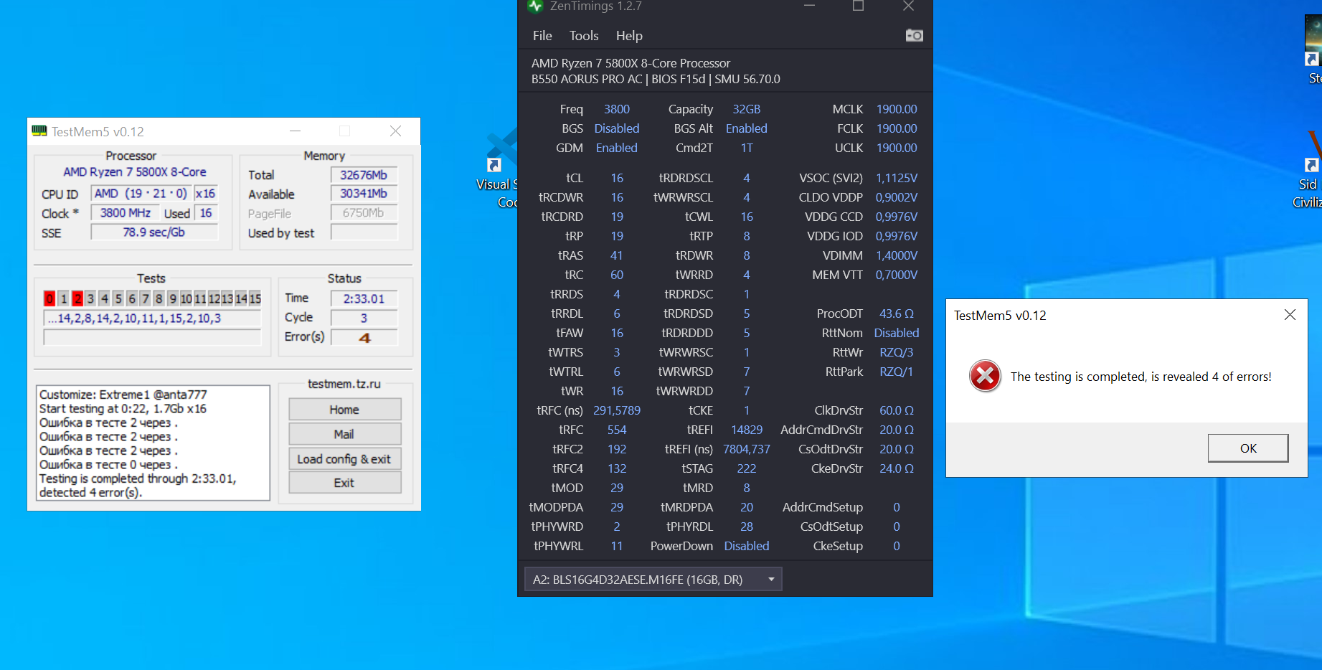
Task: Click the SSE speed 78.9 sec/Gb
Action: pyautogui.click(x=154, y=232)
